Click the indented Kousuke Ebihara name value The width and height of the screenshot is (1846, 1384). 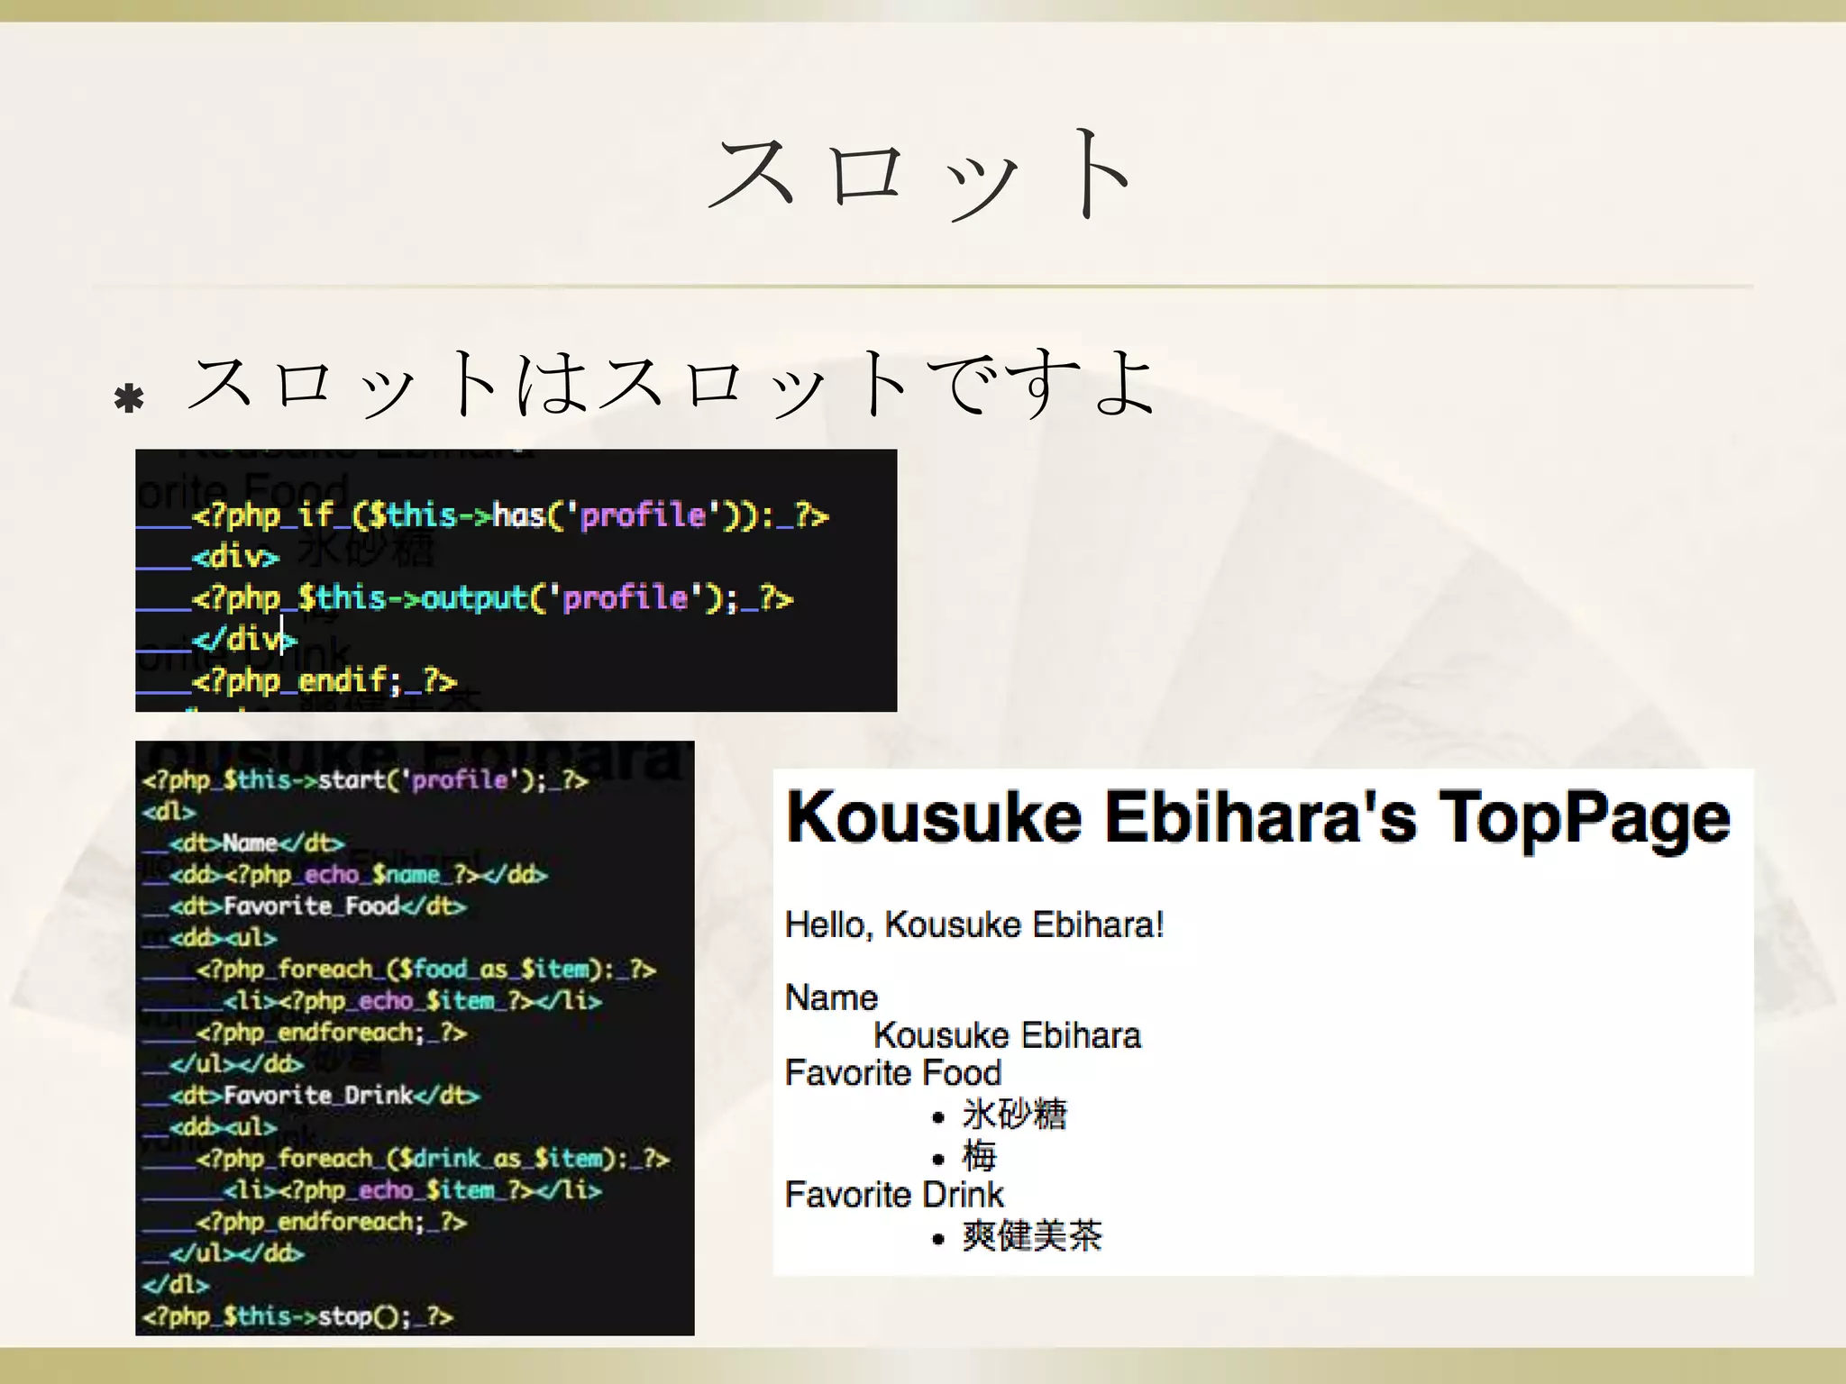point(1007,1036)
